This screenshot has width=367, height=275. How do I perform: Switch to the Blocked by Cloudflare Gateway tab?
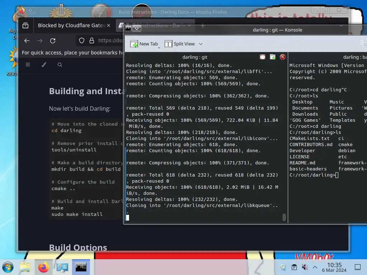pyautogui.click(x=71, y=25)
